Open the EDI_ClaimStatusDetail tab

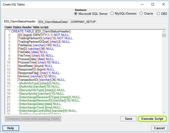(53, 22)
